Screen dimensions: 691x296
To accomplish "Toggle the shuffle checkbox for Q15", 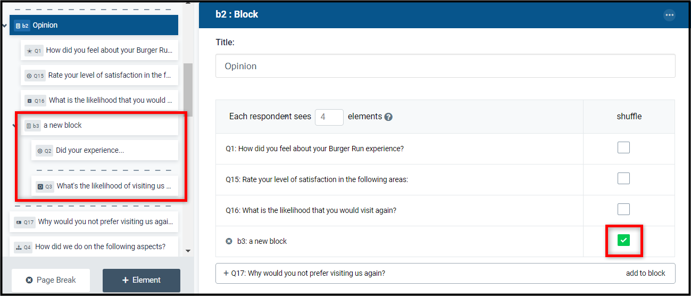I will [x=623, y=178].
